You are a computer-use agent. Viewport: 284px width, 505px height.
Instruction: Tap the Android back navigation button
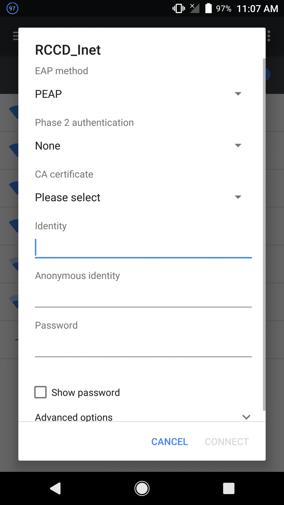[56, 488]
